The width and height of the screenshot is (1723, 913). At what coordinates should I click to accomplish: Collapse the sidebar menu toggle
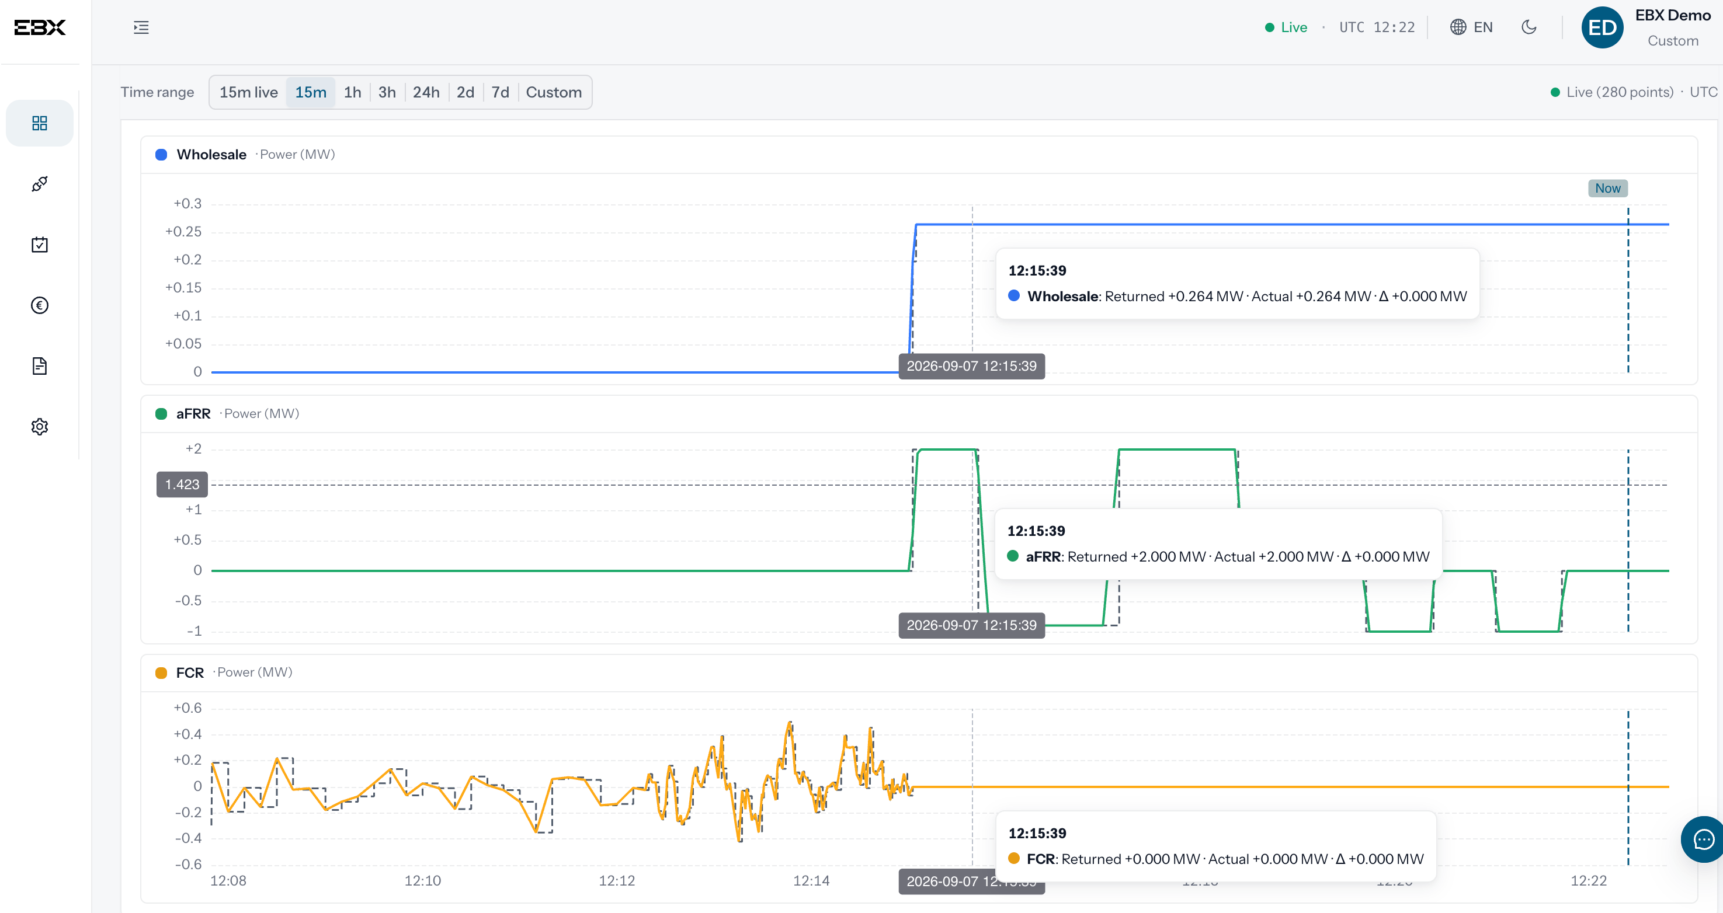click(141, 27)
